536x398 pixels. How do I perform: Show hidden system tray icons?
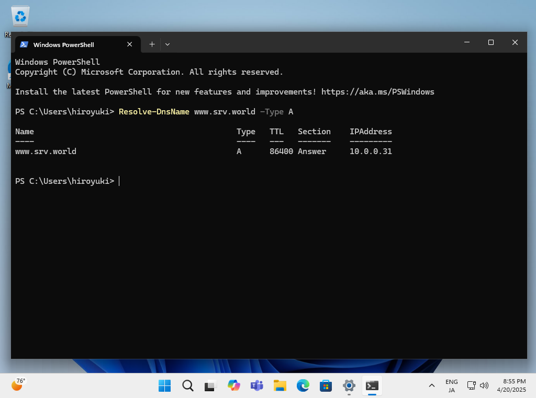coord(432,386)
